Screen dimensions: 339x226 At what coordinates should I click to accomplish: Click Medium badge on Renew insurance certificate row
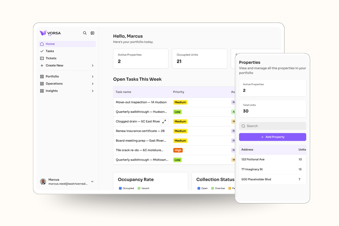180,131
